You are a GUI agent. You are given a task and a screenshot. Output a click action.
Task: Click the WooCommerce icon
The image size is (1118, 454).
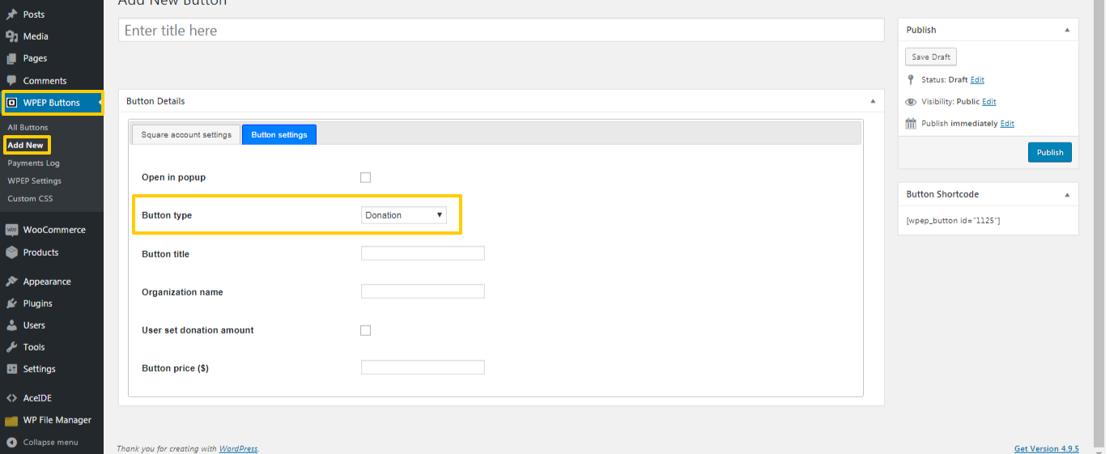[11, 230]
